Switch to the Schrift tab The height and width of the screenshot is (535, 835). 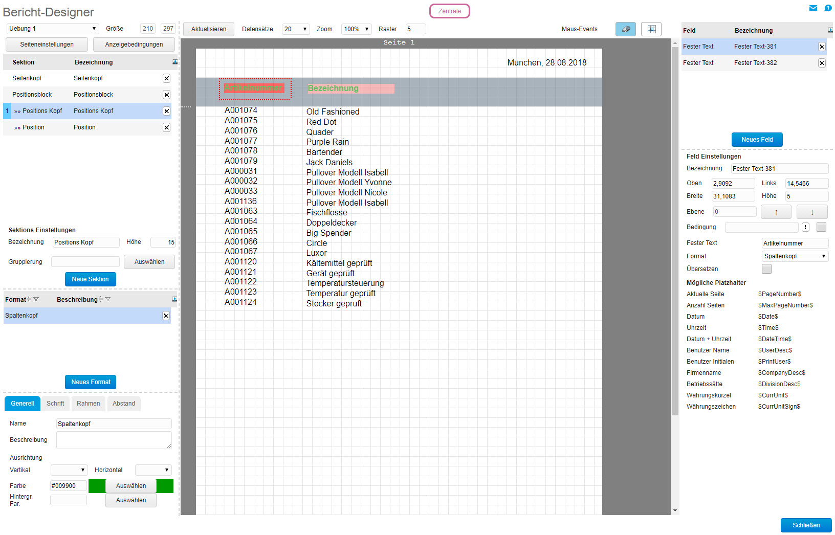pos(55,404)
